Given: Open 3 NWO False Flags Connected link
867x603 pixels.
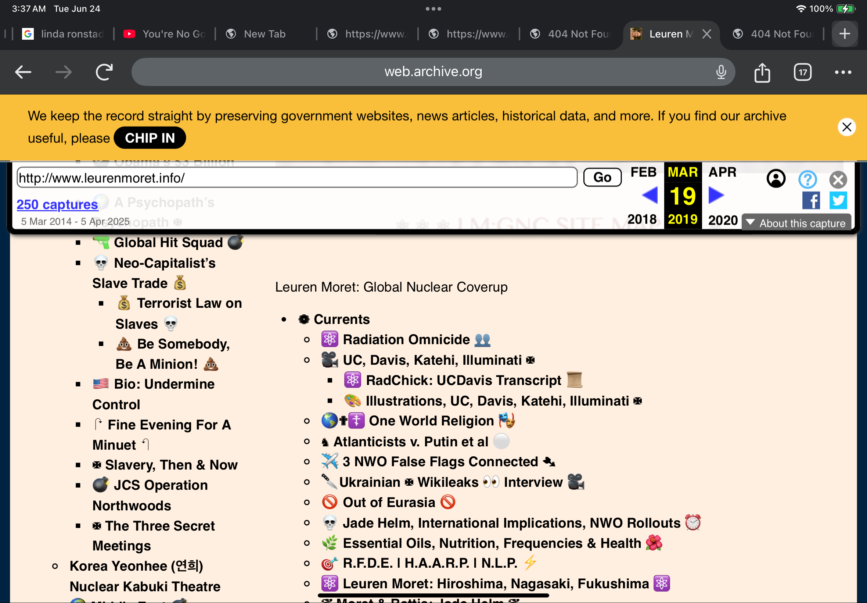Looking at the screenshot, I should pyautogui.click(x=438, y=462).
